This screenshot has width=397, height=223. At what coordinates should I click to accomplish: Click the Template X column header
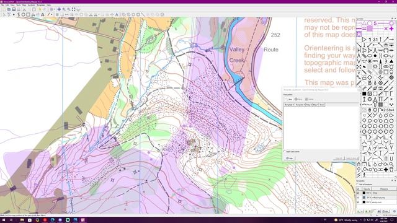coord(290,105)
